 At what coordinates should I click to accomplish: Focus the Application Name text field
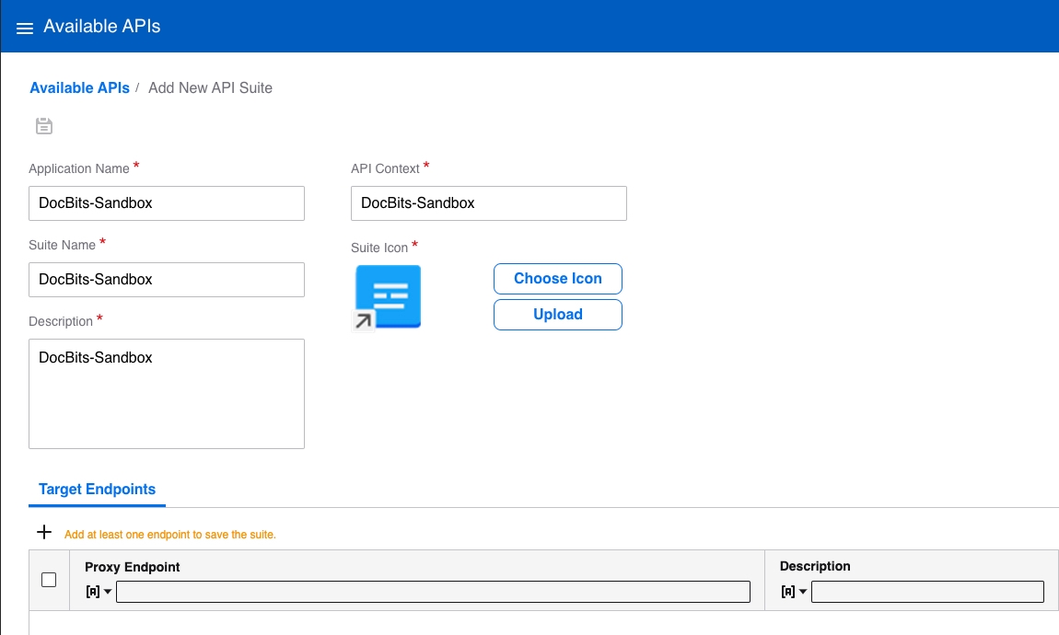[x=166, y=202]
